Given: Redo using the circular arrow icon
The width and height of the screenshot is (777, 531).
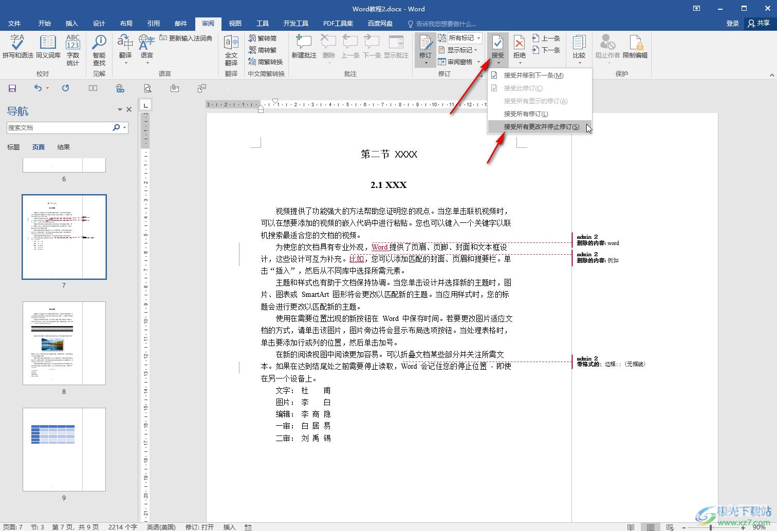Looking at the screenshot, I should [66, 88].
